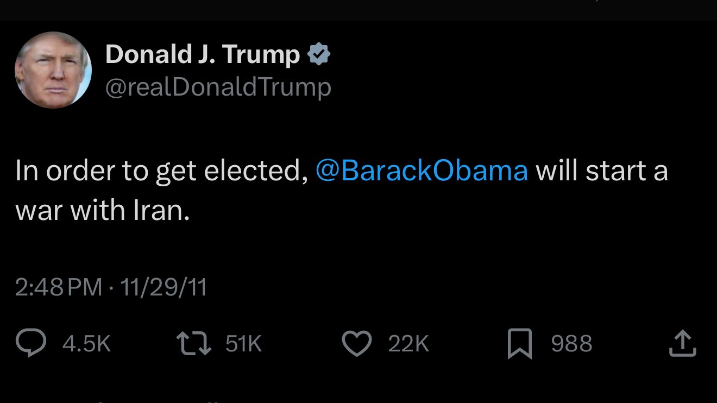Click the words "war with Iran."
Viewport: 717px width, 403px height.
[103, 210]
